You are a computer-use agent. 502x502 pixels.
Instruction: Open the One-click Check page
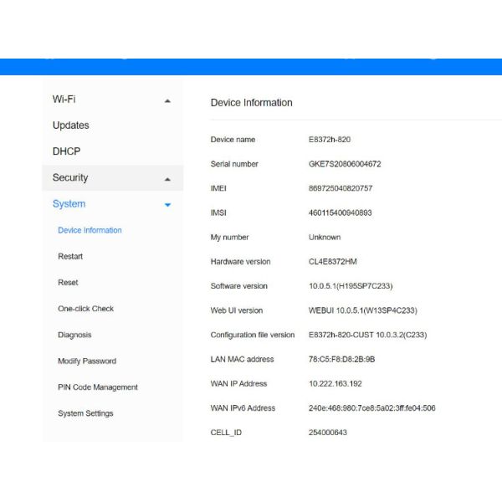point(85,309)
